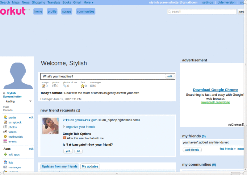Open www.google.com/chrome link
This screenshot has height=175, width=247.
point(216,102)
